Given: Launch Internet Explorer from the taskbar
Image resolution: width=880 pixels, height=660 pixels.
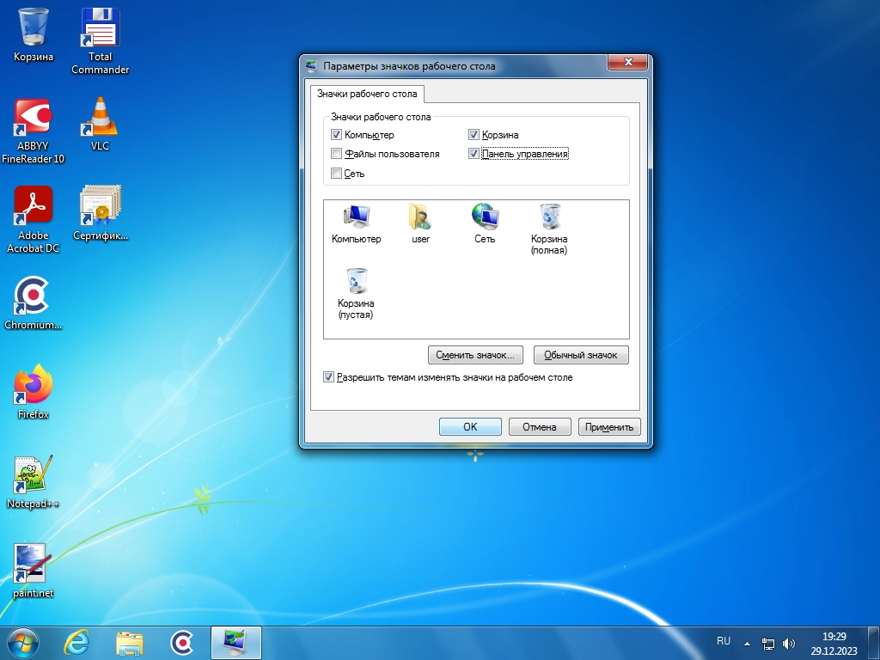Looking at the screenshot, I should click(x=76, y=643).
